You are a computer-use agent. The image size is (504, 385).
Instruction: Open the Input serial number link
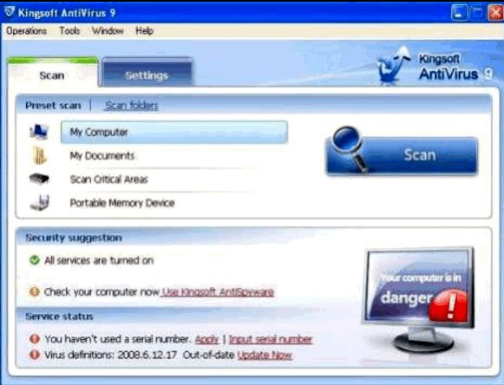point(271,339)
